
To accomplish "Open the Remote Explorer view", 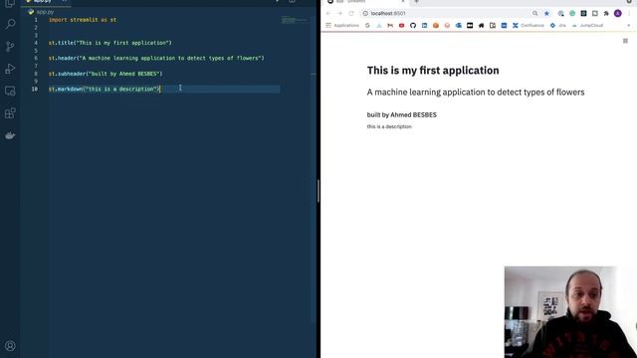I will (x=10, y=90).
